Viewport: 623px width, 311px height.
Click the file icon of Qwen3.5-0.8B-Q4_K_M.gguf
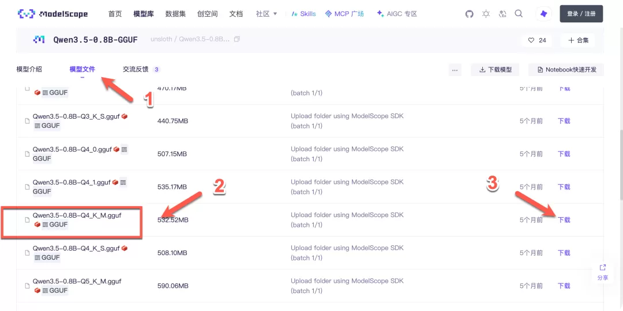(28, 220)
